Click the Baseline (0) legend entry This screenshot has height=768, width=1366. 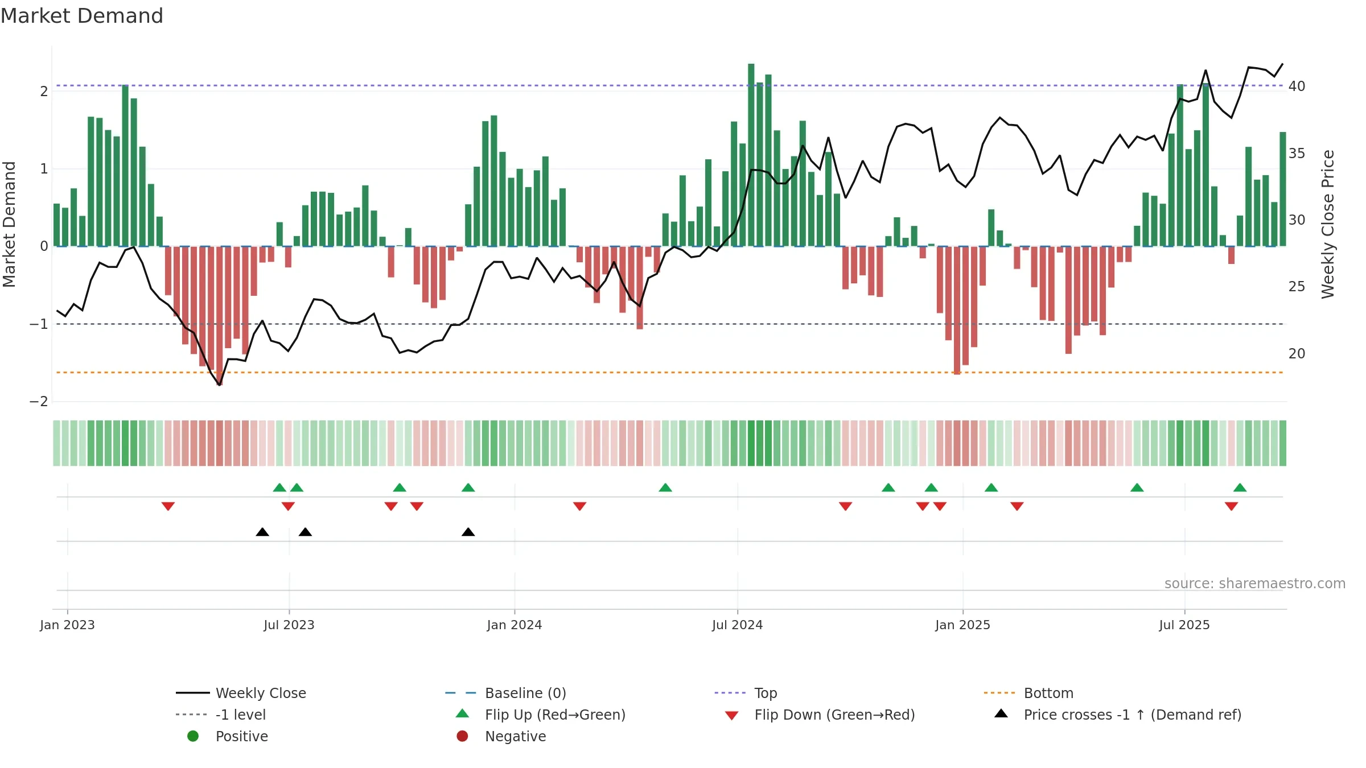pos(505,693)
